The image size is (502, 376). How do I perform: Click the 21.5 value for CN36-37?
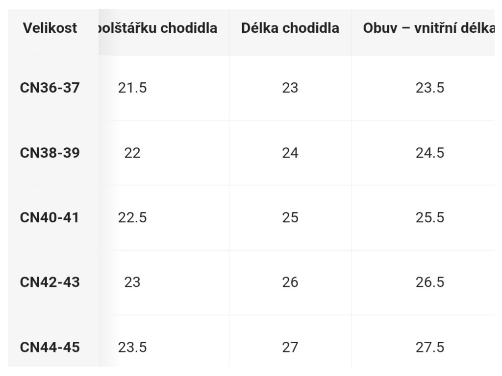tap(132, 88)
